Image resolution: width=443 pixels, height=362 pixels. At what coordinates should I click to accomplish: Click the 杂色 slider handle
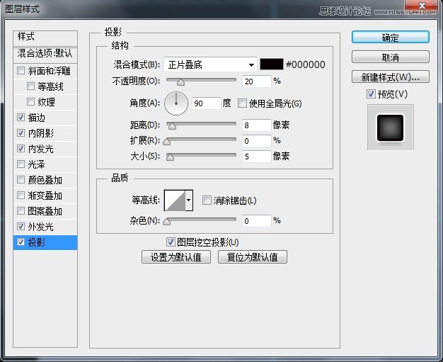167,222
